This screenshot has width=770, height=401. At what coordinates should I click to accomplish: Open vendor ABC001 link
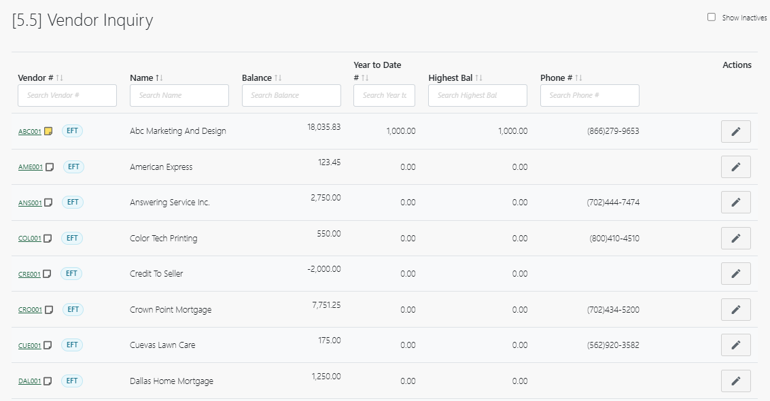point(31,130)
